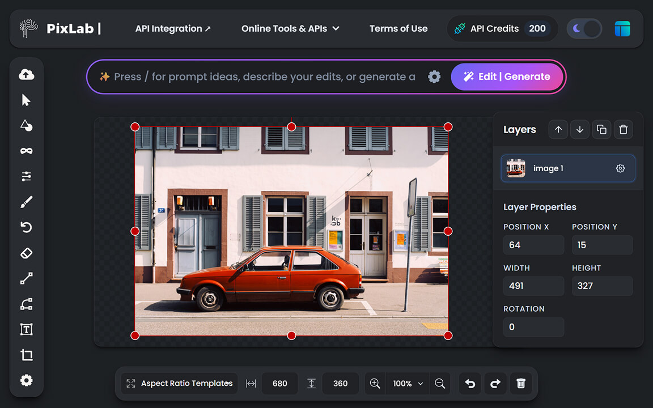Click the image 1 layer thumbnail
This screenshot has width=653, height=408.
coord(515,168)
